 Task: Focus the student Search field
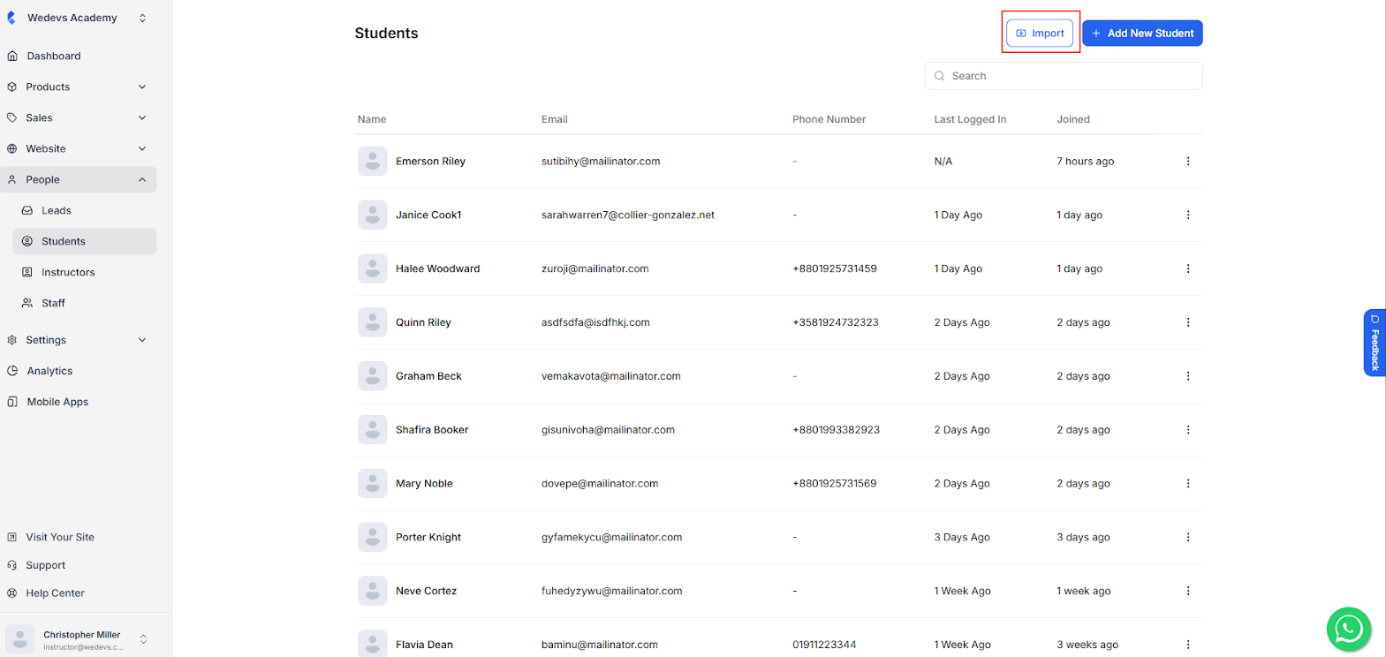click(x=1064, y=76)
